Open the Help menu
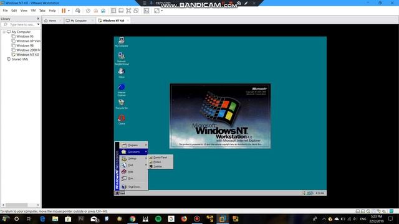This screenshot has height=224, width=399. click(52, 11)
